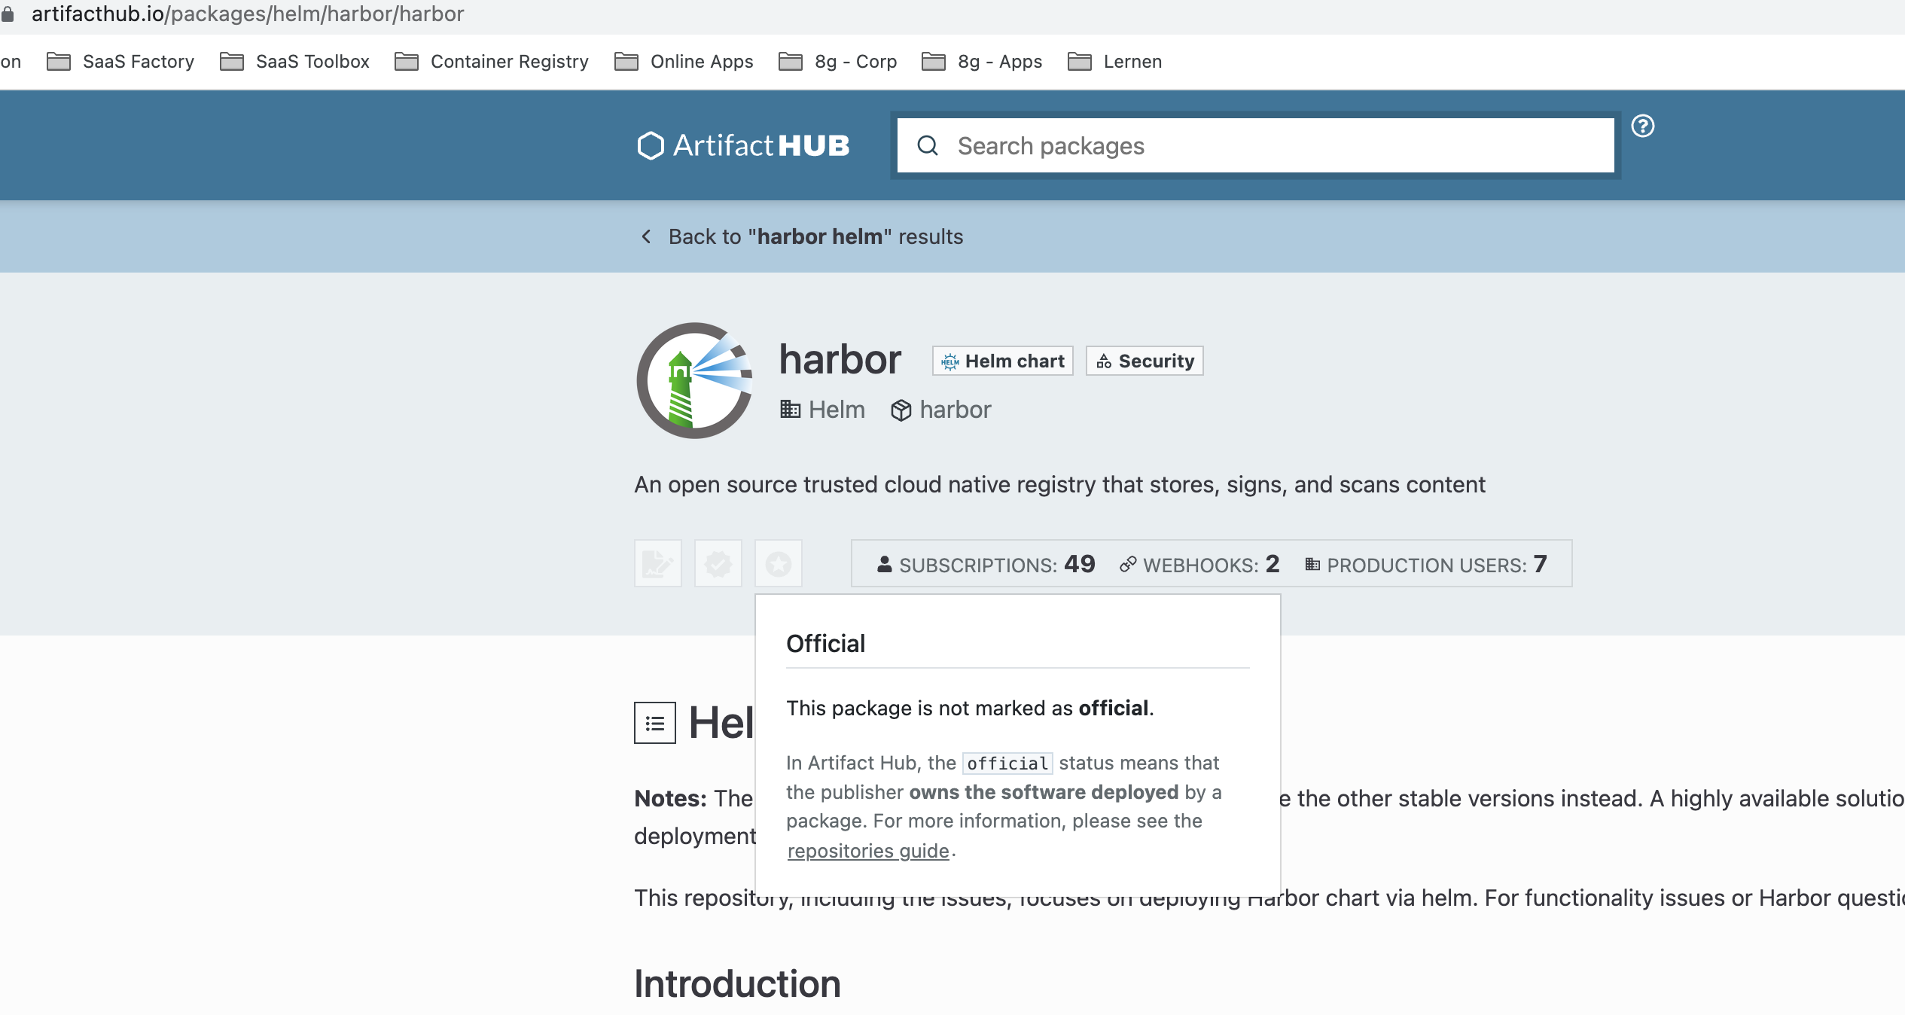Expand the Online Apps bookmarks folder
This screenshot has height=1015, width=1905.
pyautogui.click(x=683, y=61)
